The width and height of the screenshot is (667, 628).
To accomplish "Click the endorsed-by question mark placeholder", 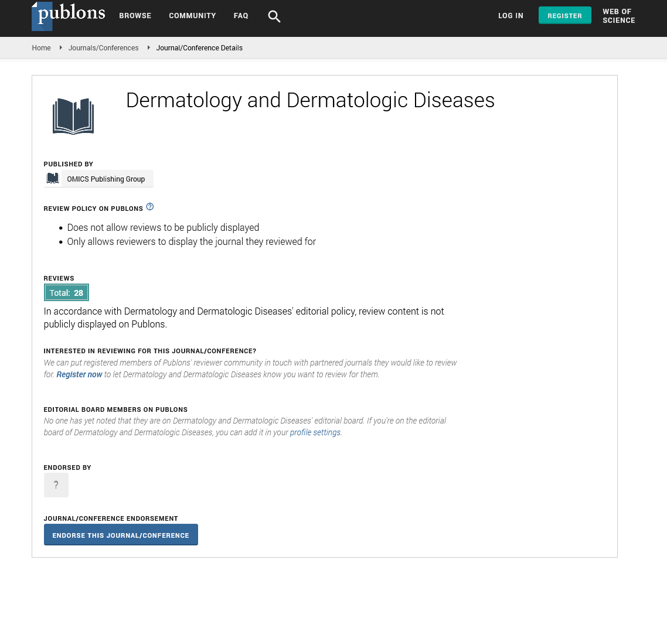I will click(x=56, y=485).
